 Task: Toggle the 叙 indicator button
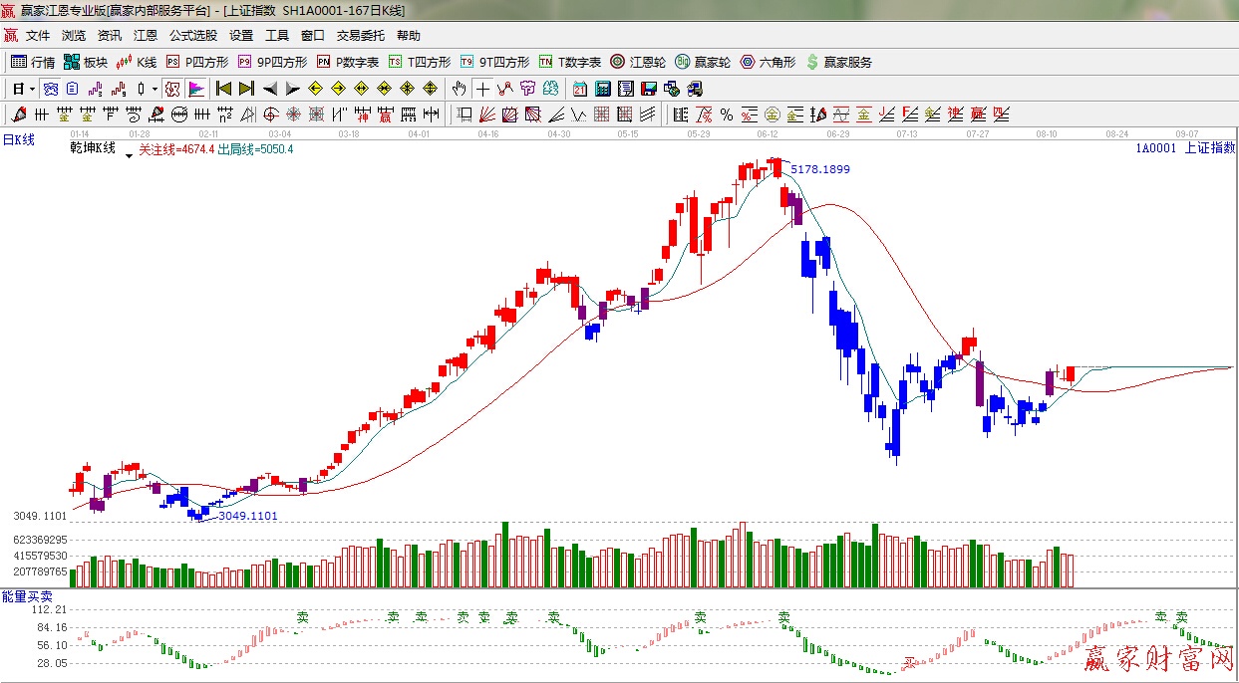(172, 89)
